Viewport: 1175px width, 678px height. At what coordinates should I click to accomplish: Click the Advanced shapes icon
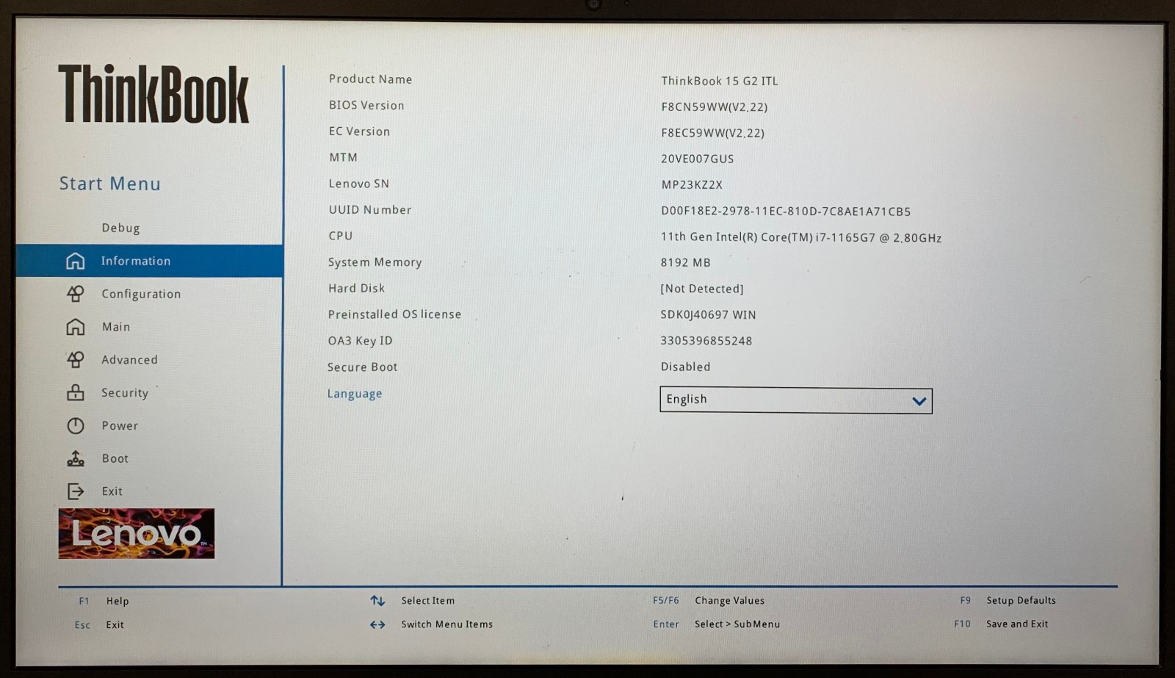tap(75, 360)
